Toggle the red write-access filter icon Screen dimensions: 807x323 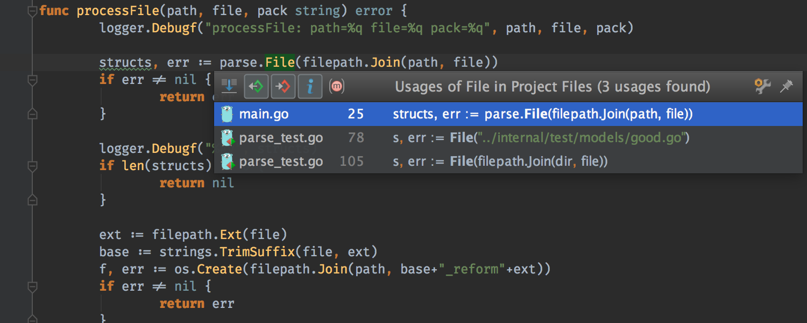284,86
